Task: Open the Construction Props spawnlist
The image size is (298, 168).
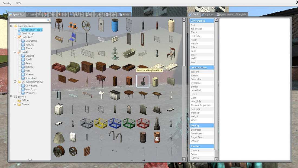Action: point(31,29)
